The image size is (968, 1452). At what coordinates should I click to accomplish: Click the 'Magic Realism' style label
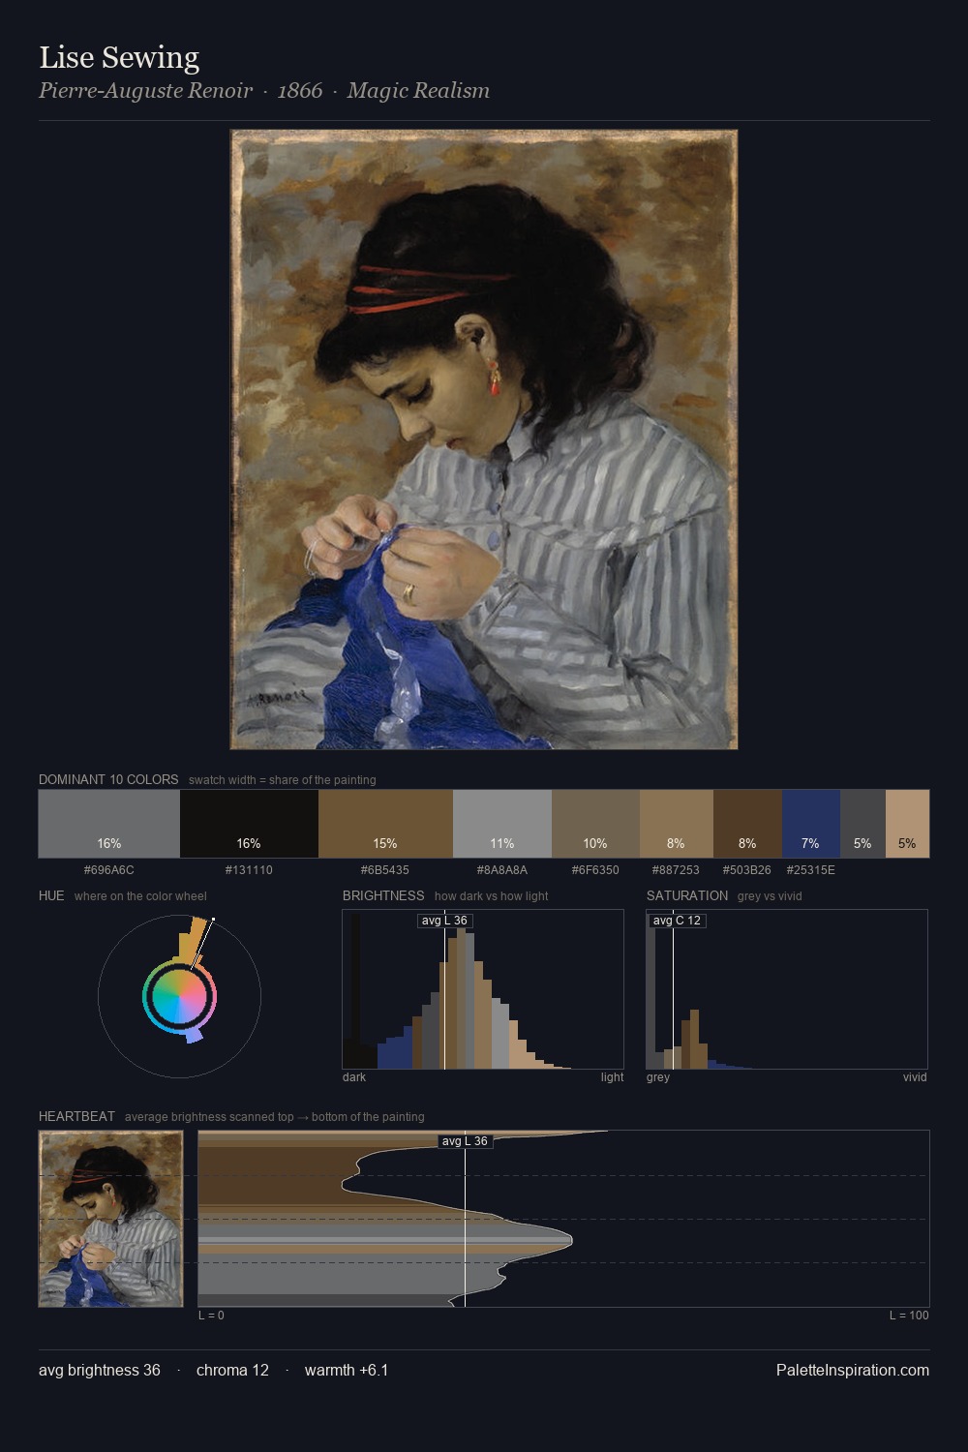click(x=418, y=91)
